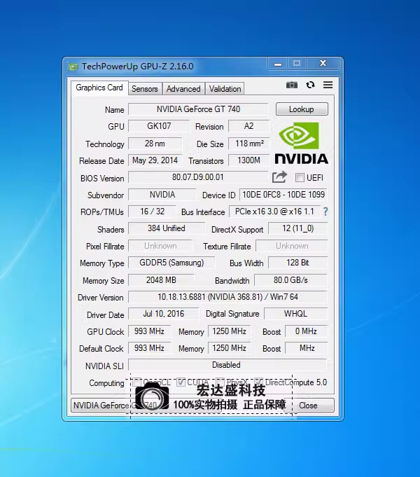
Task: Click the GPU-Z title bar app icon
Action: 73,67
